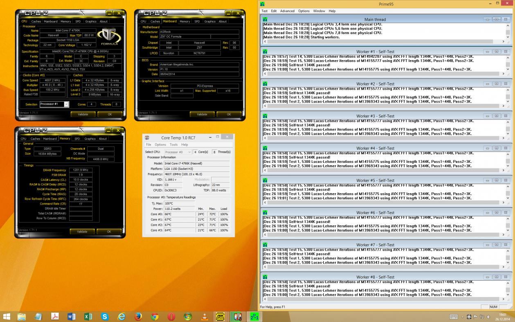
Task: Click Core Speed value 4607.2 MHz
Action: point(52,80)
